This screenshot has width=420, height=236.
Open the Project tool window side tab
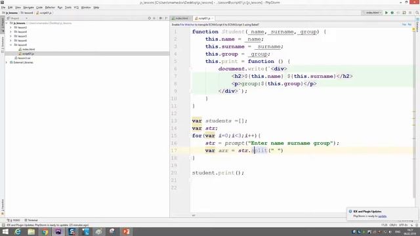[3, 25]
